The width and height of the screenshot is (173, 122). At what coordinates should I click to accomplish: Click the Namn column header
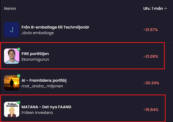(x=10, y=8)
